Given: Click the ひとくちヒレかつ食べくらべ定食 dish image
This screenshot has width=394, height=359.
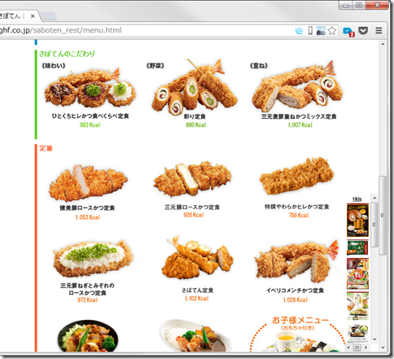Looking at the screenshot, I should [x=90, y=87].
